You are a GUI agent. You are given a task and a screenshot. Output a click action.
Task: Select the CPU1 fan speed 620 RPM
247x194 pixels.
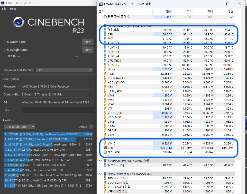[166, 148]
